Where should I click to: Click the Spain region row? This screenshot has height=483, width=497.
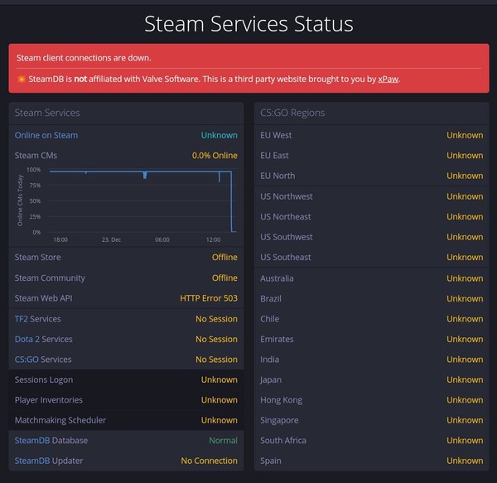point(371,461)
